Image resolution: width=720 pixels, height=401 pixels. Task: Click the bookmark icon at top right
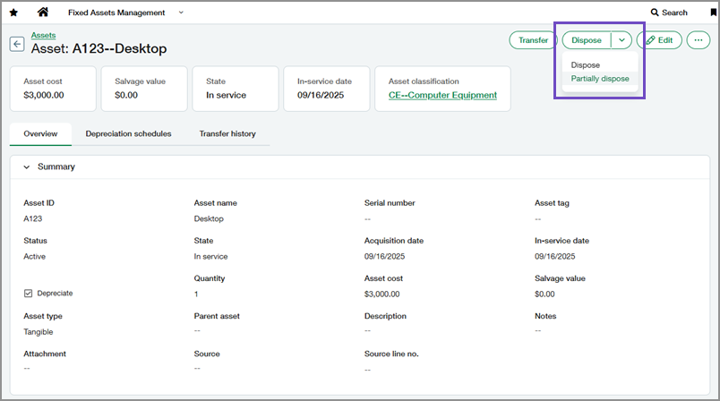click(x=713, y=13)
